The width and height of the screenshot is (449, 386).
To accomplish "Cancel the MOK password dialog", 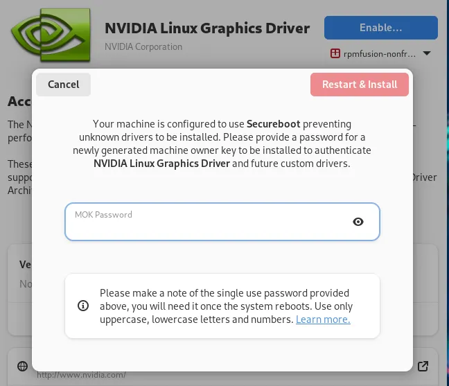I will coord(64,85).
